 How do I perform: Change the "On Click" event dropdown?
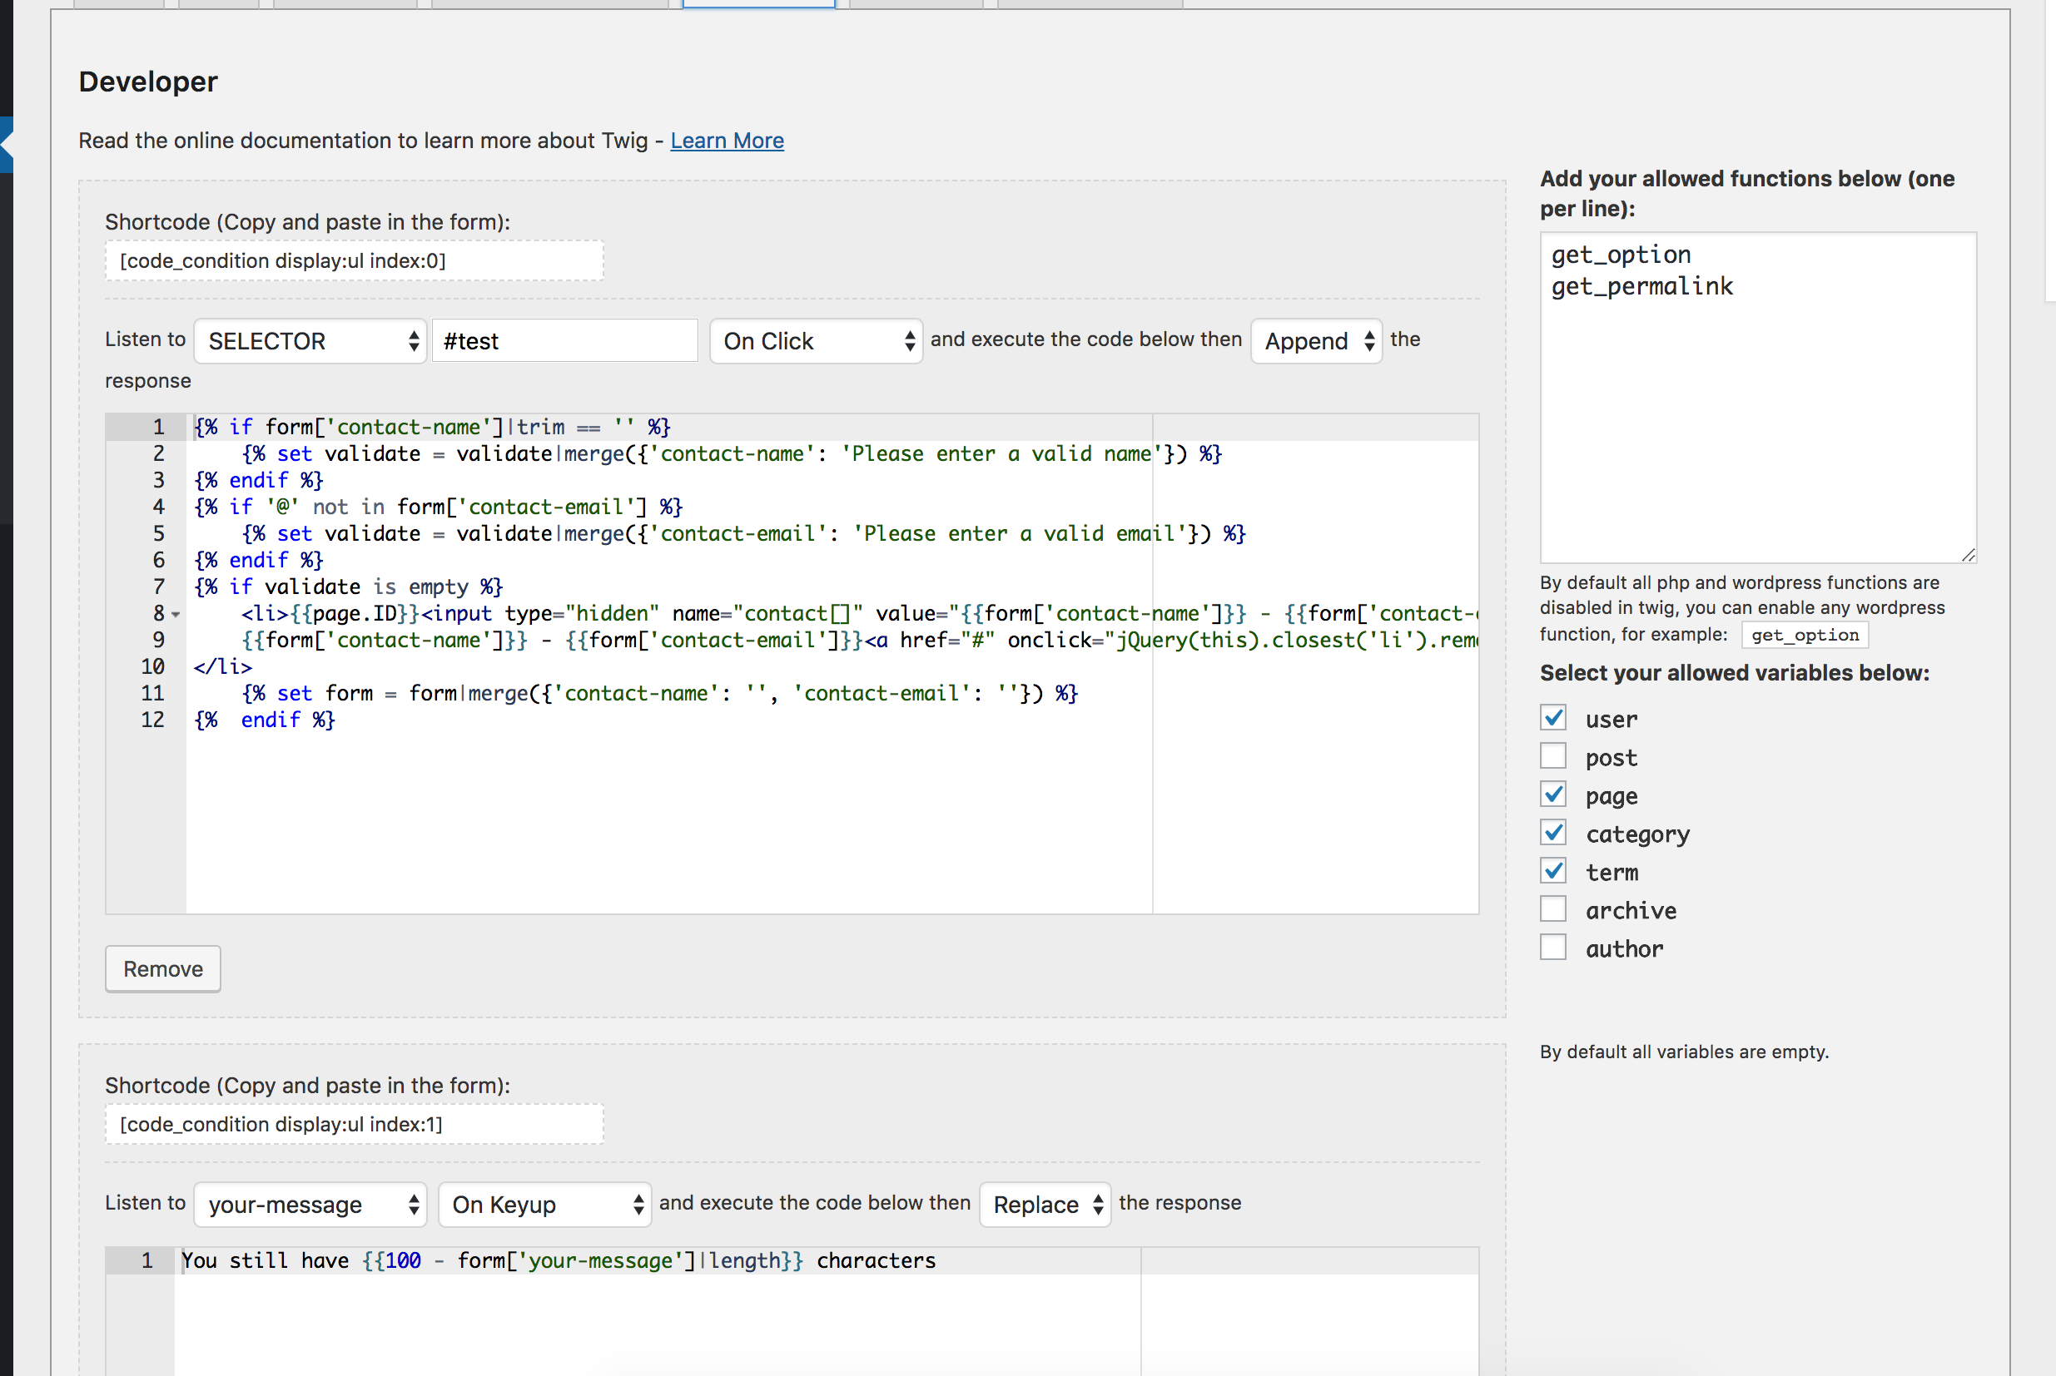[815, 340]
